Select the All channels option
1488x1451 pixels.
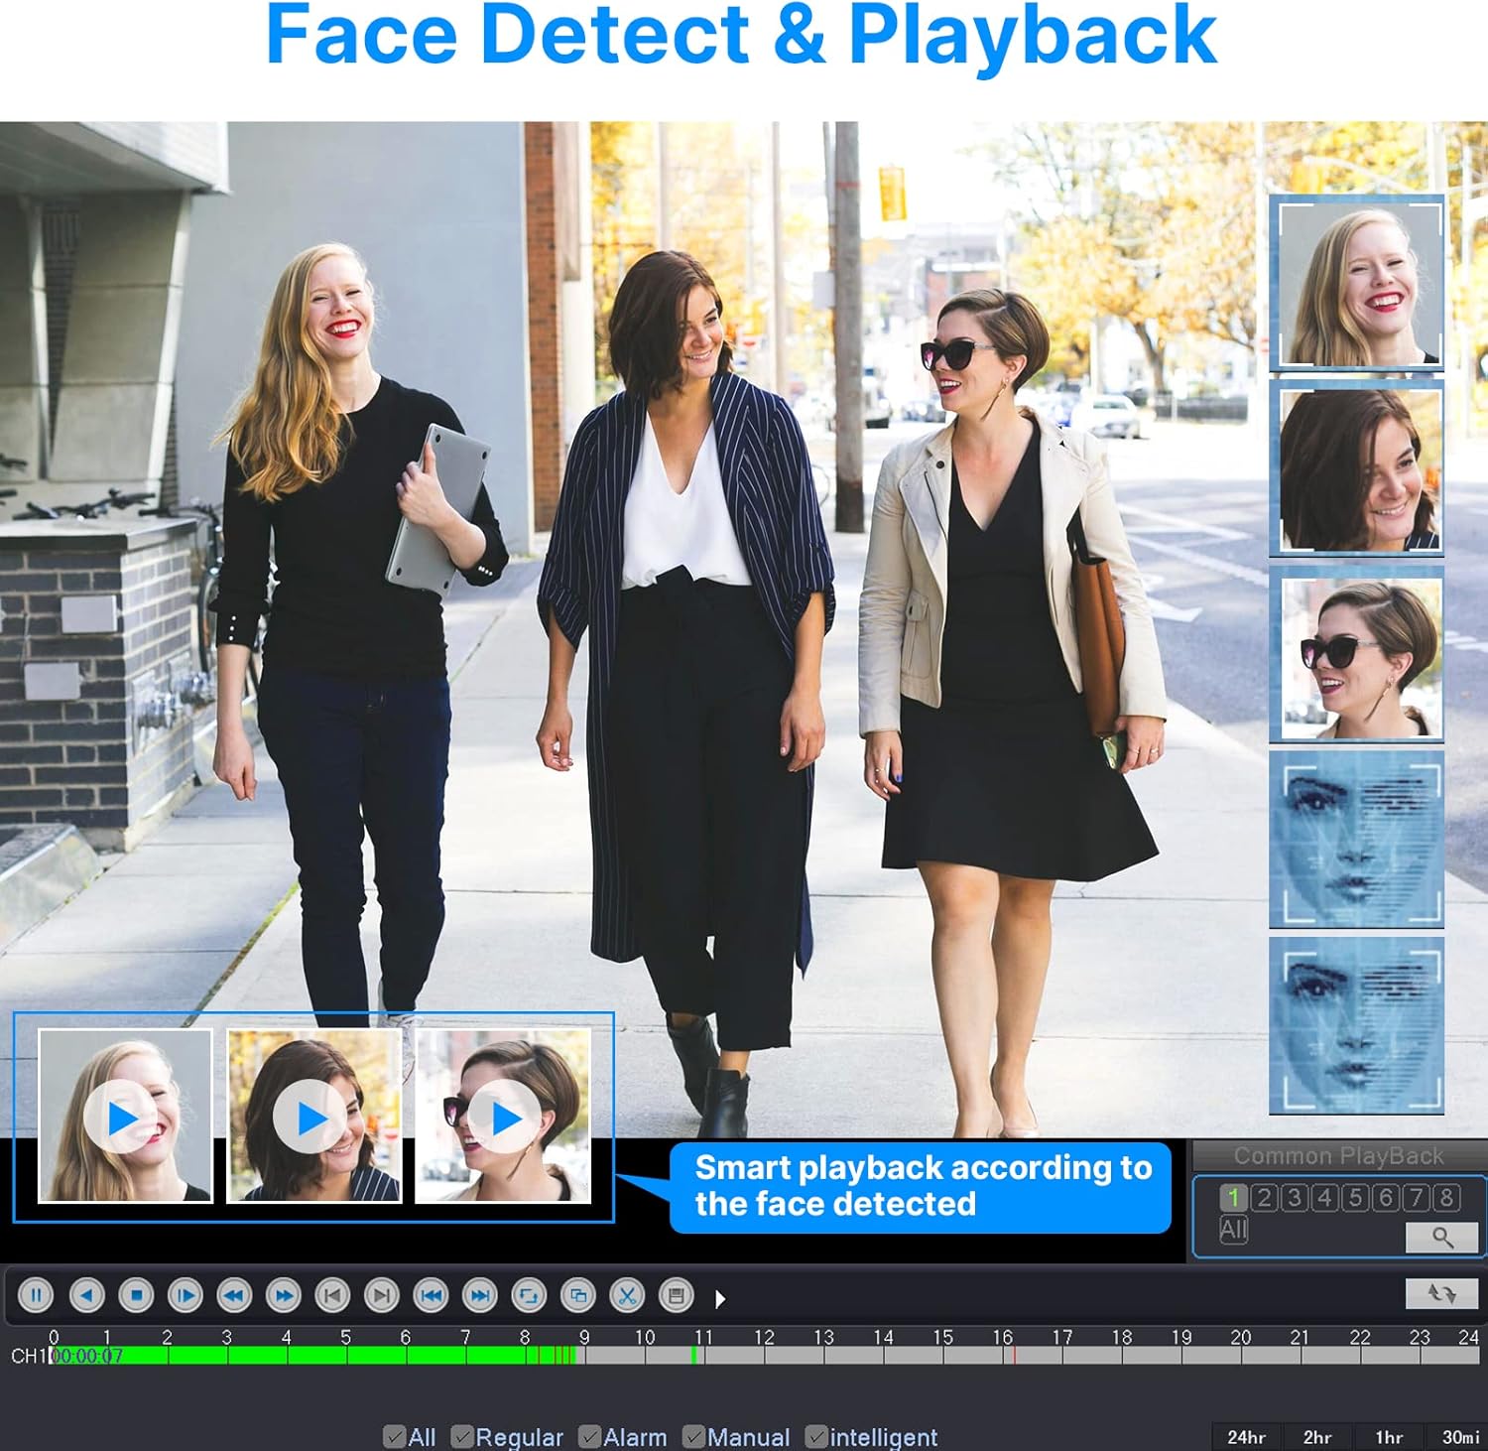tap(1235, 1229)
